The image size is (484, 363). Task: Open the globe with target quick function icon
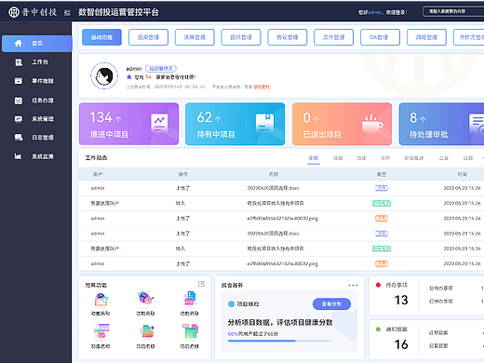[x=145, y=298]
